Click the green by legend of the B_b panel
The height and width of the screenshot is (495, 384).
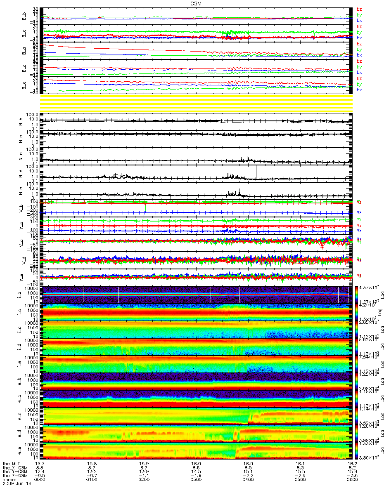point(359,15)
